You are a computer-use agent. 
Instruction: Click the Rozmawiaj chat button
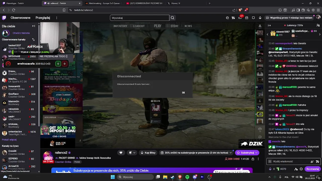313,169
